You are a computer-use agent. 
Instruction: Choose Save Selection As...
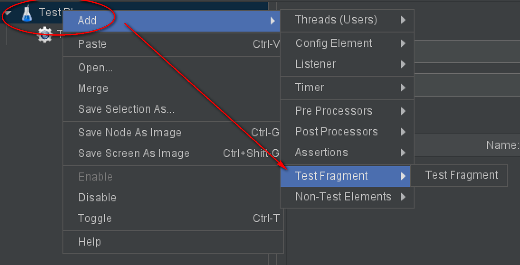click(x=173, y=109)
